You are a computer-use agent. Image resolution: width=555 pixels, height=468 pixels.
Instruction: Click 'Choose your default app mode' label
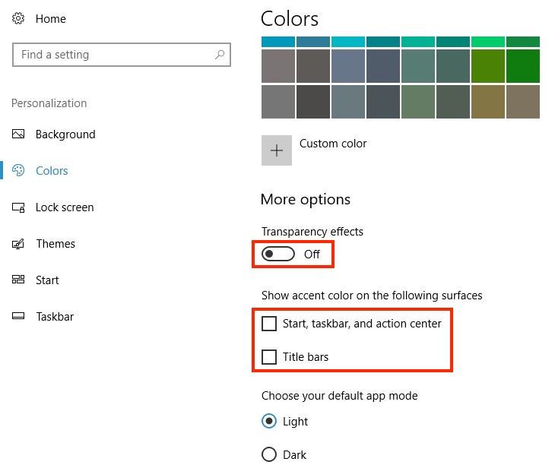click(x=339, y=396)
